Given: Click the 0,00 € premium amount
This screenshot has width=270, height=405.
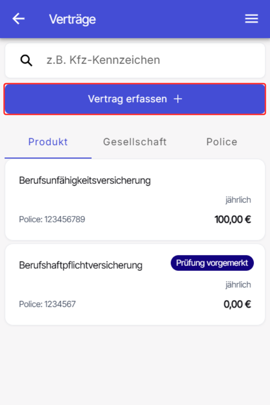Looking at the screenshot, I should (x=237, y=305).
